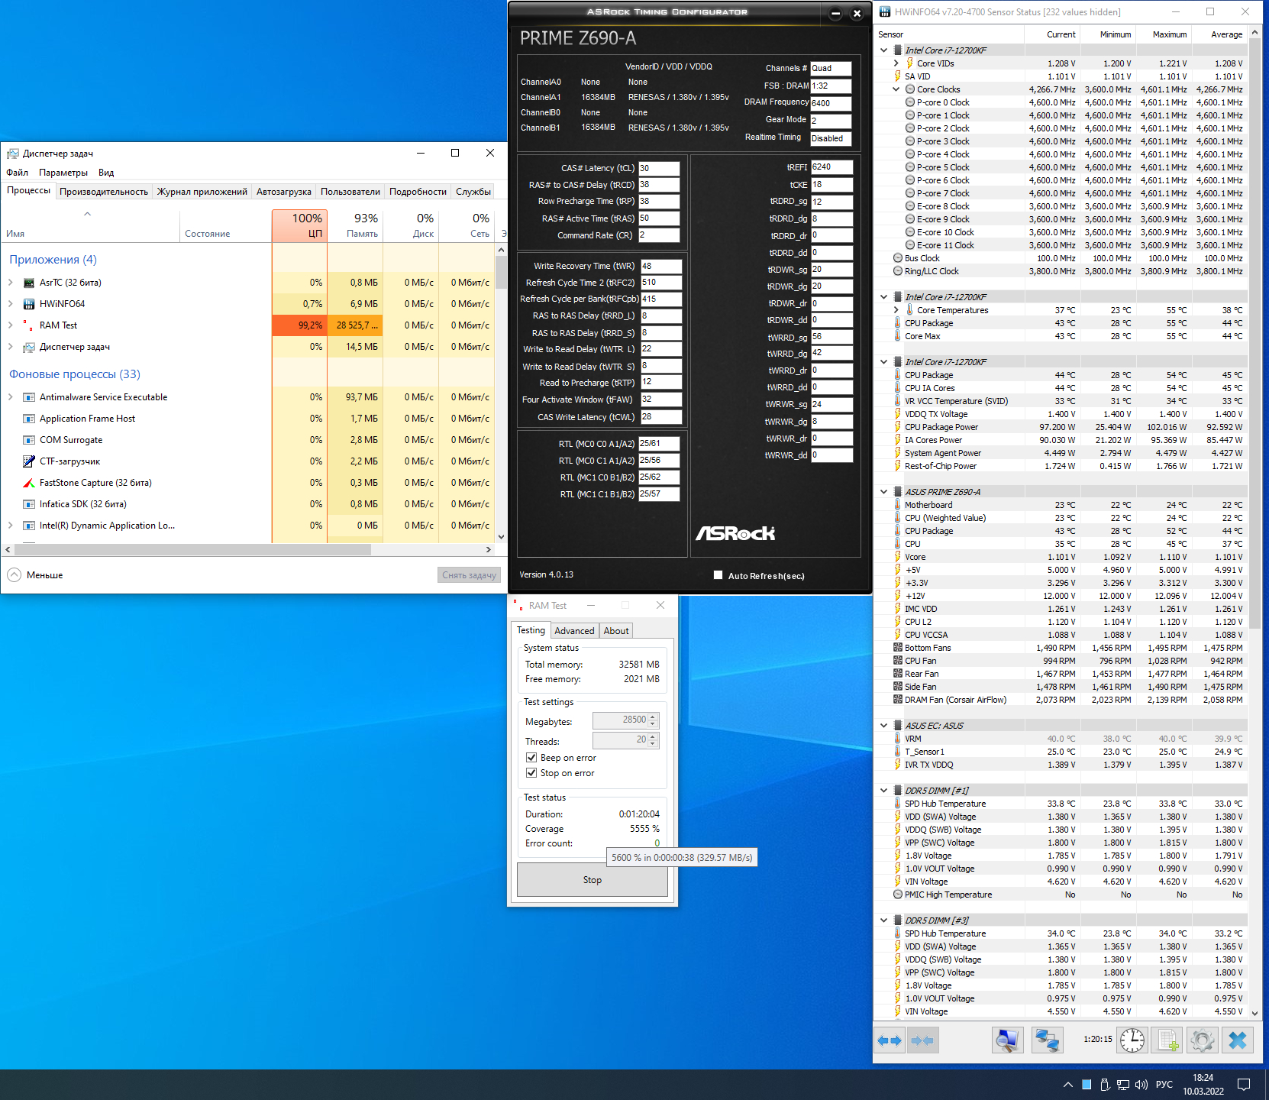Viewport: 1269px width, 1100px height.
Task: Toggle the Stop on error checkbox
Action: [x=531, y=773]
